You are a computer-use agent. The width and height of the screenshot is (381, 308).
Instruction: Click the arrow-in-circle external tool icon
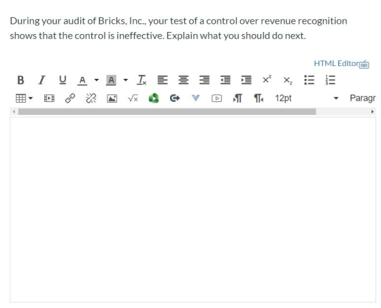coord(175,99)
